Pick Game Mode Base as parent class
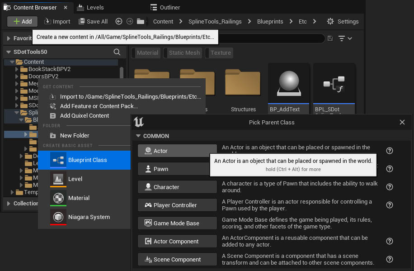 (x=177, y=223)
